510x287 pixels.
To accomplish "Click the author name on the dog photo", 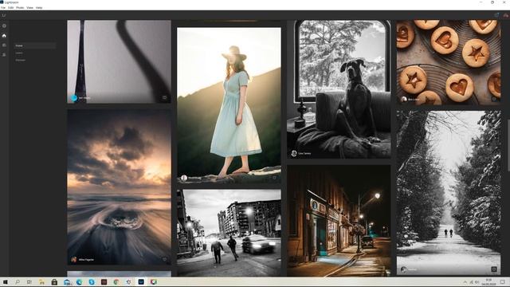I will tap(304, 153).
